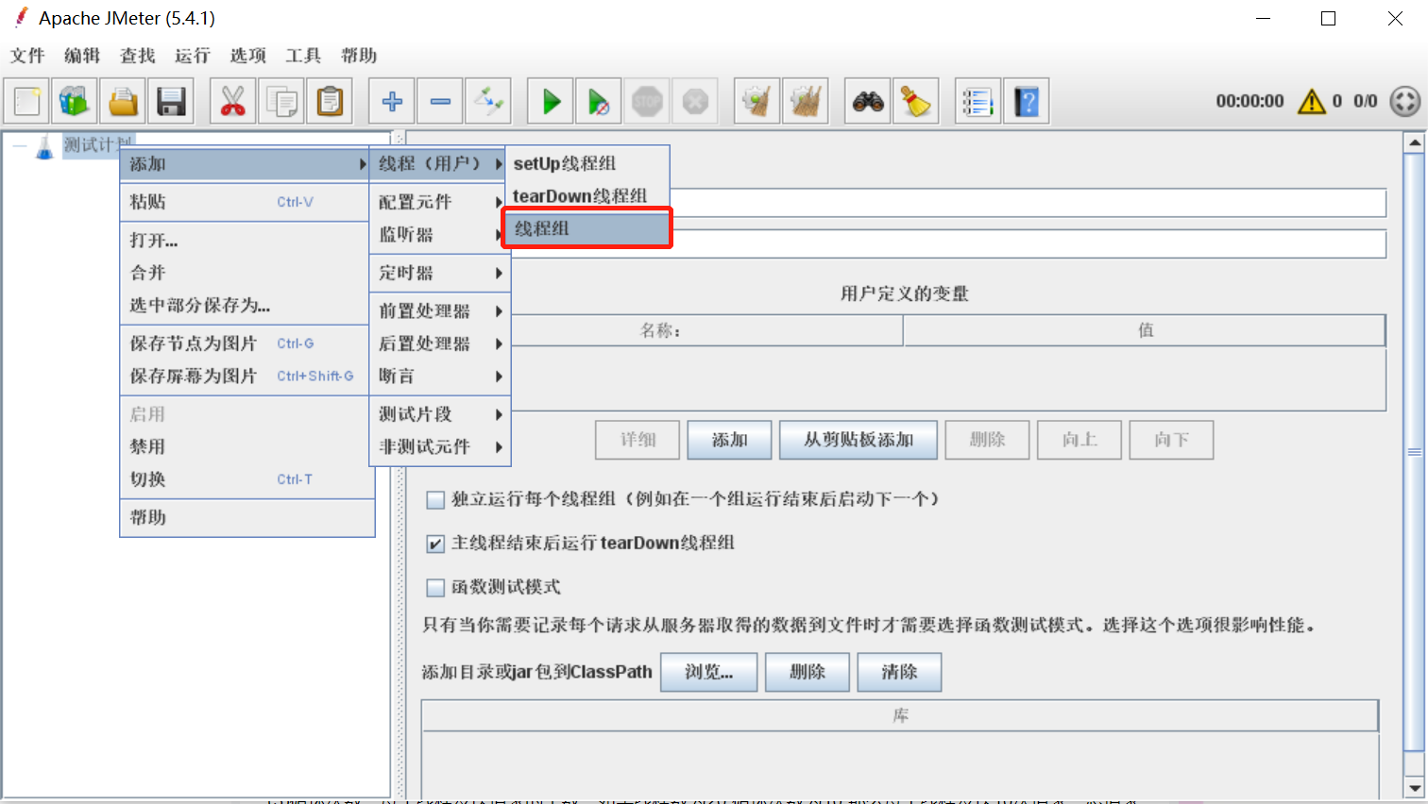The image size is (1428, 804).
Task: Click the Expand all plus icon
Action: (x=392, y=101)
